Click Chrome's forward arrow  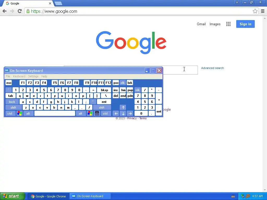click(x=12, y=11)
